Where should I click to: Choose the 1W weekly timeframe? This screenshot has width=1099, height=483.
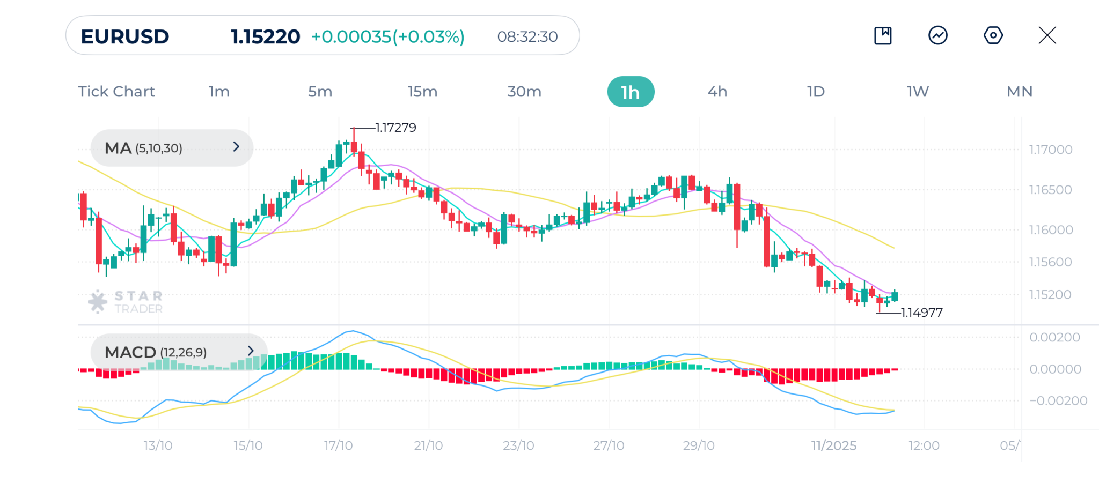[x=918, y=92]
